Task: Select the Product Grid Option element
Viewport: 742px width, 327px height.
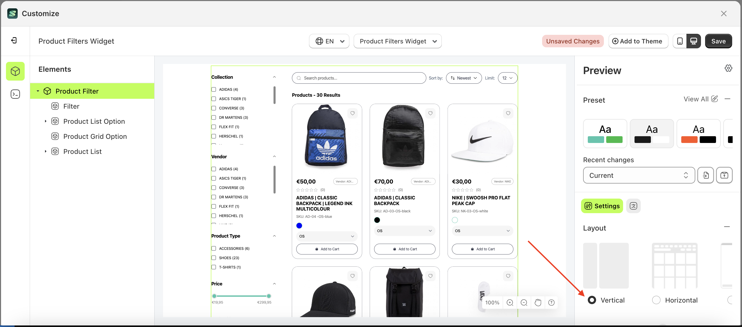Action: [95, 136]
